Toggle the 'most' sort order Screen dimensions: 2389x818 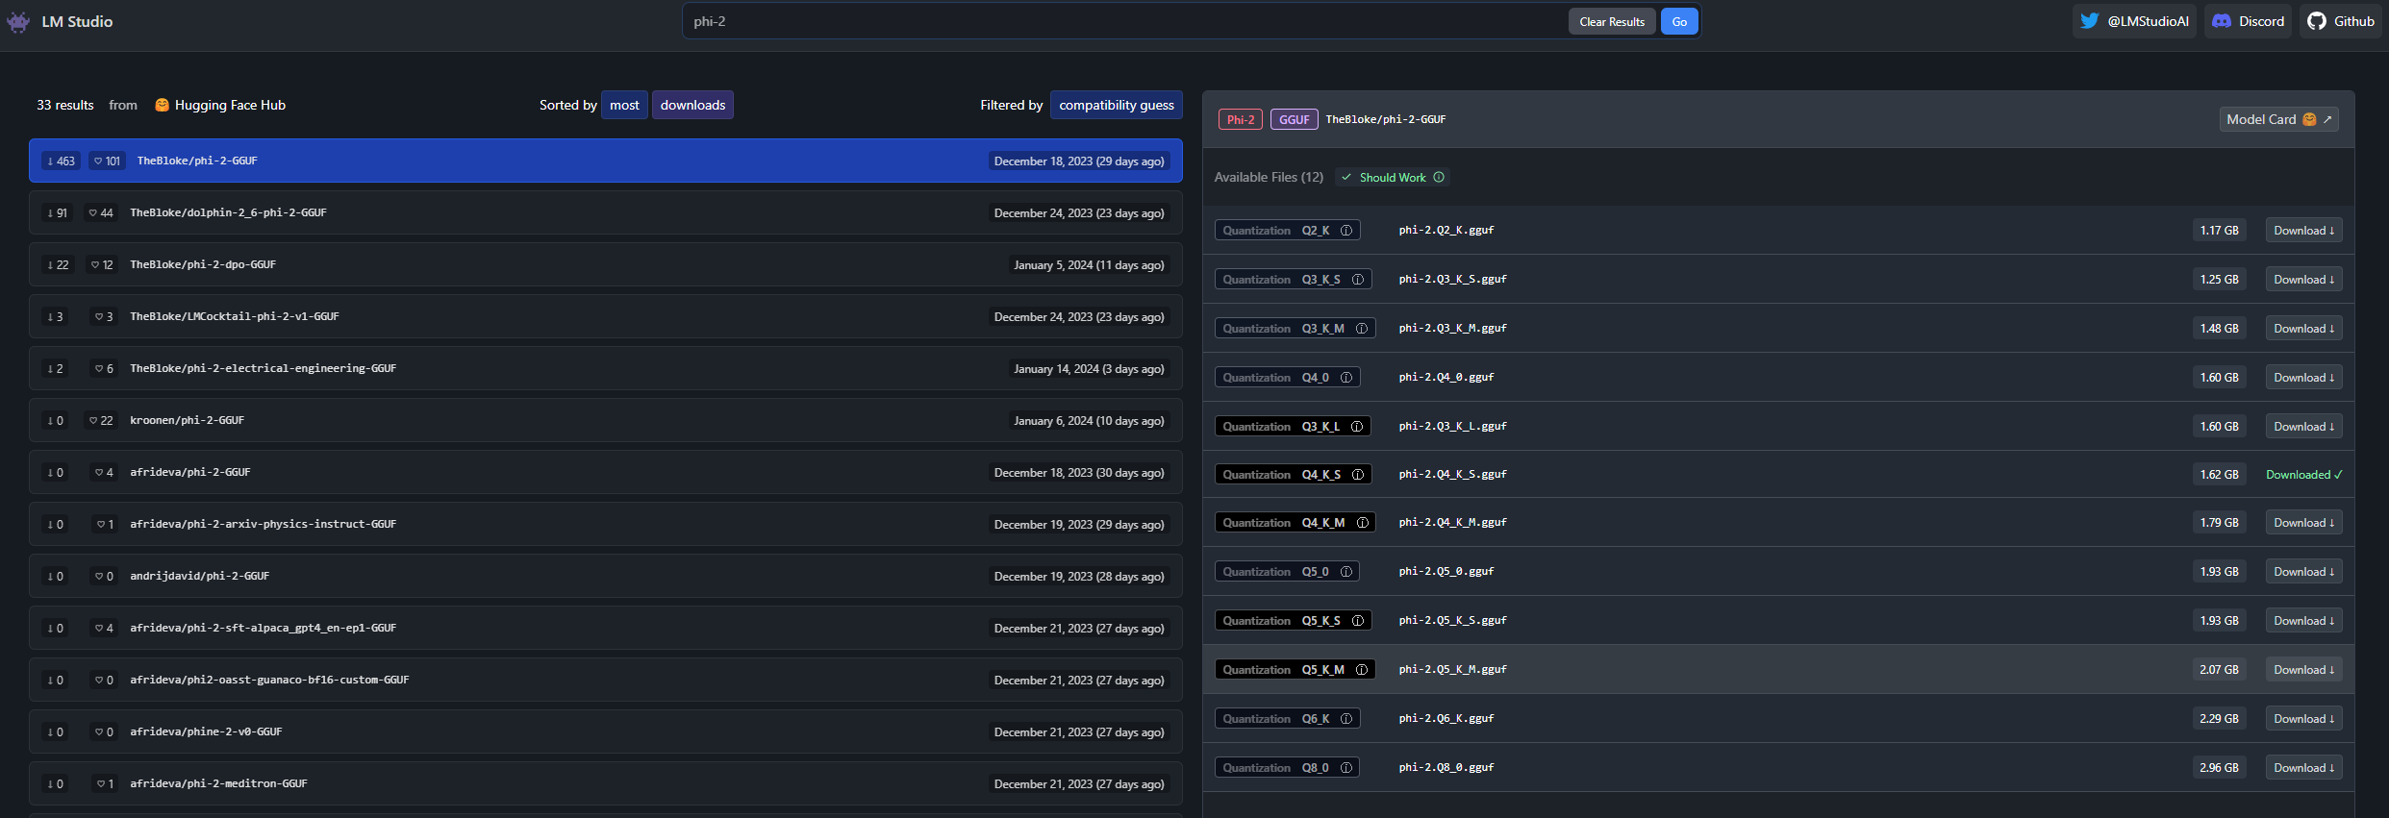624,105
